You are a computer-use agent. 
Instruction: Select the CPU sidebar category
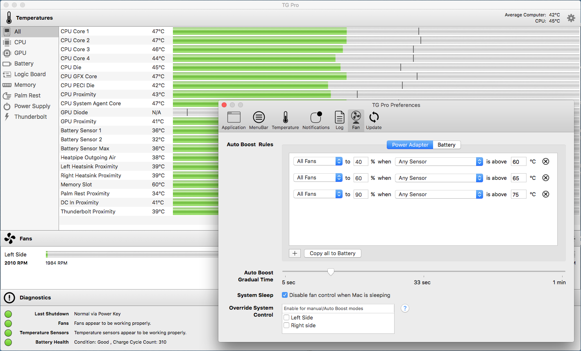coord(30,42)
